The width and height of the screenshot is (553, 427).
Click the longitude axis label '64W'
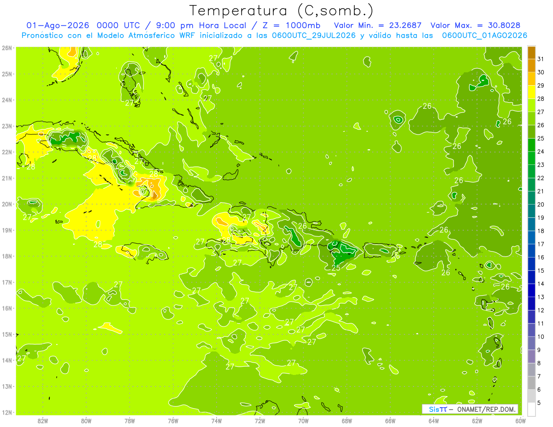click(434, 420)
